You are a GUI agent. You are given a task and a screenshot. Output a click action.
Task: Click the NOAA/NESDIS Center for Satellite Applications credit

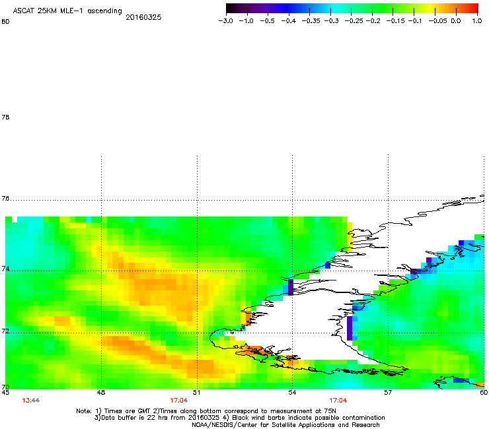pyautogui.click(x=285, y=425)
